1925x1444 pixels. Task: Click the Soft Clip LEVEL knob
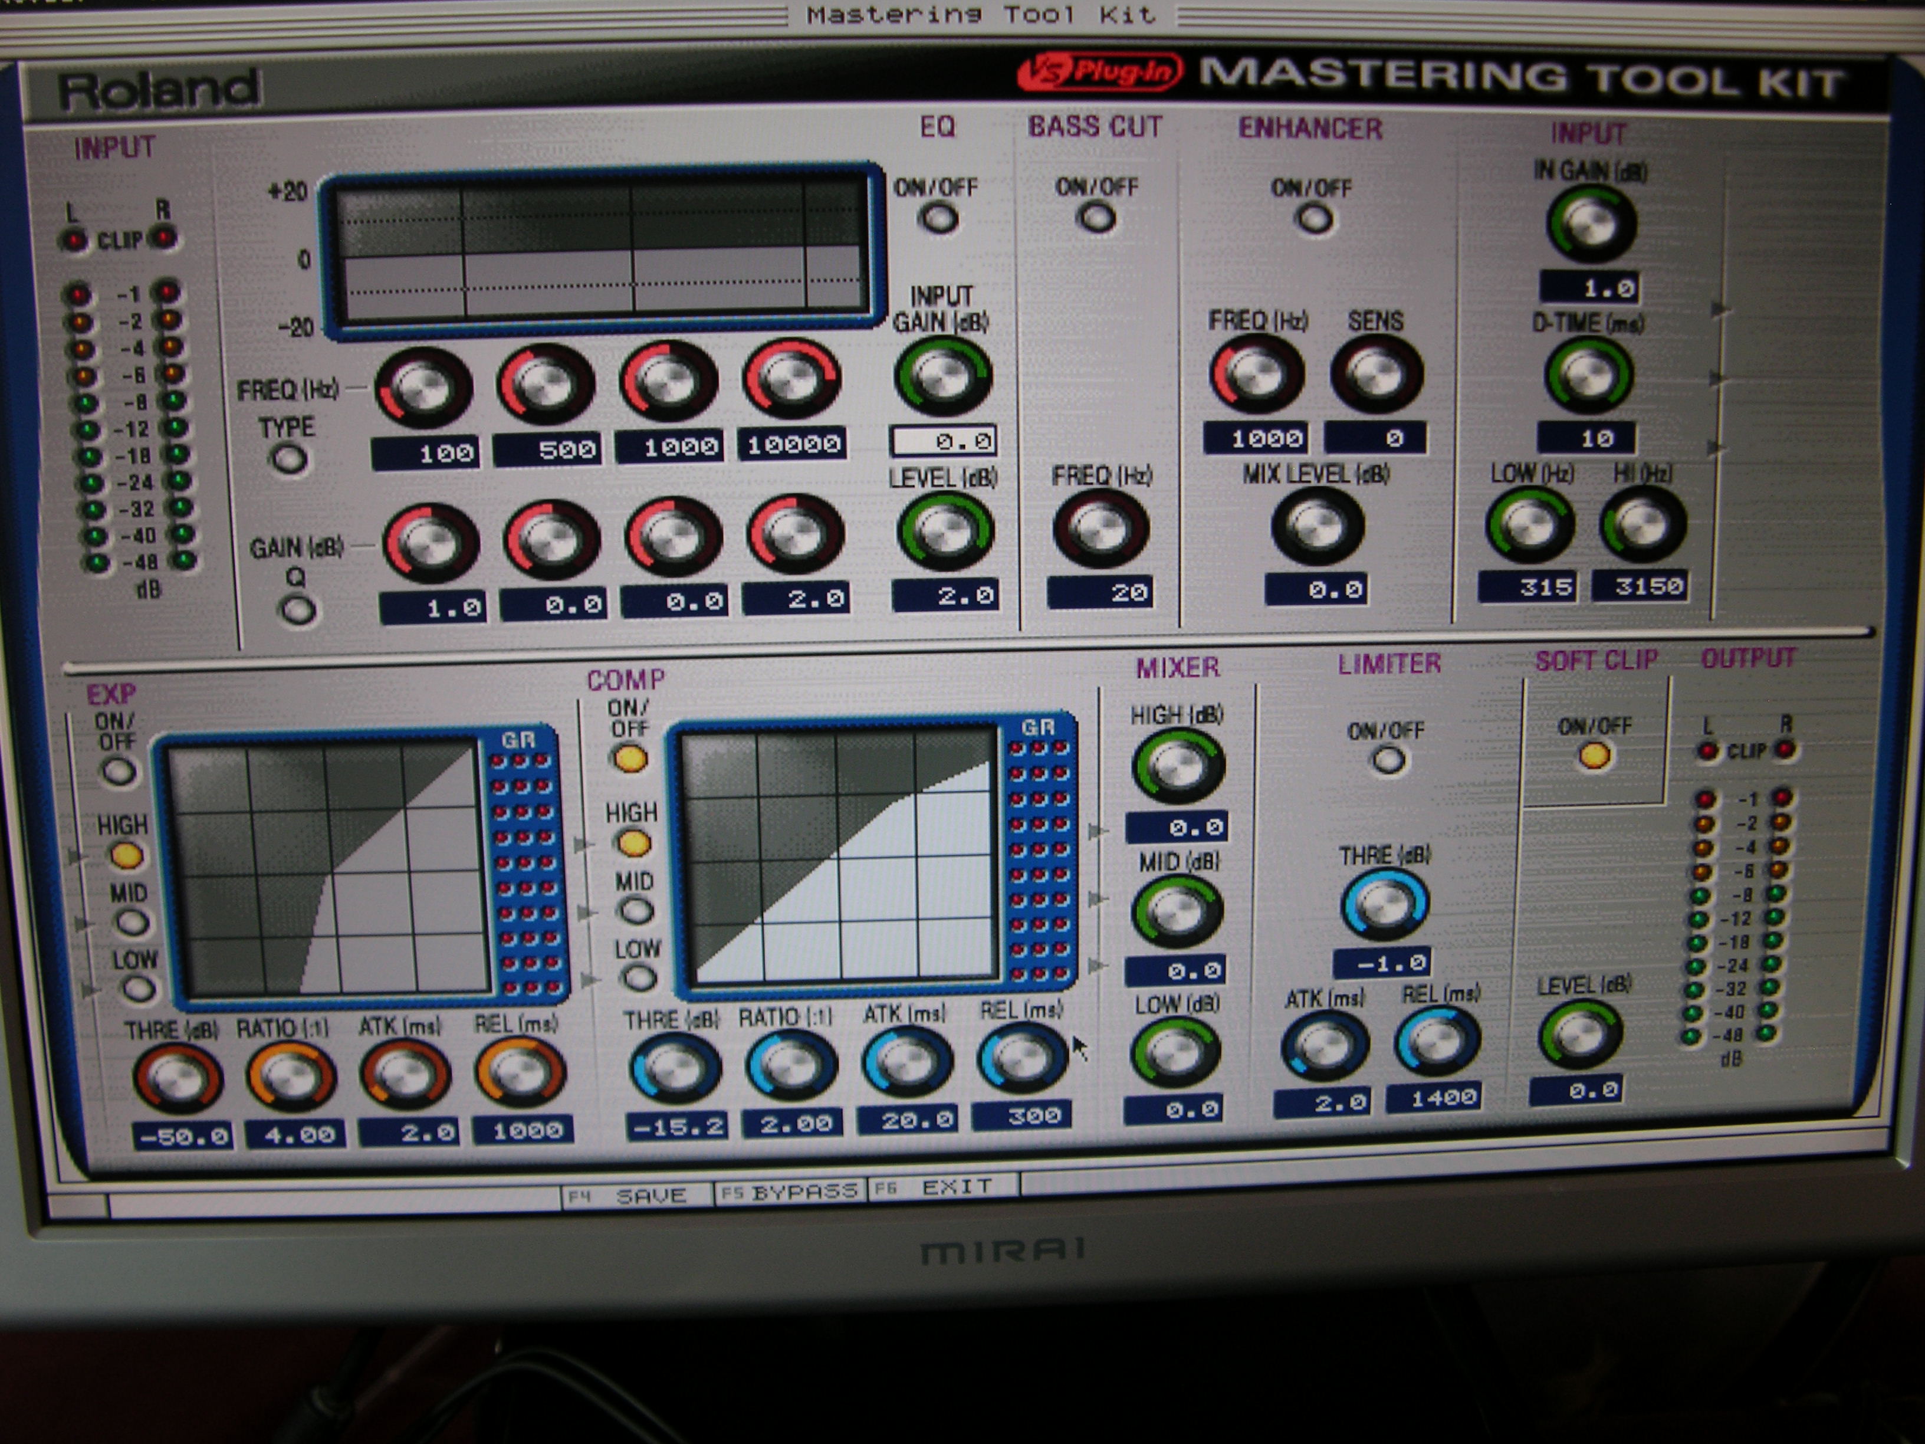click(x=1579, y=1035)
